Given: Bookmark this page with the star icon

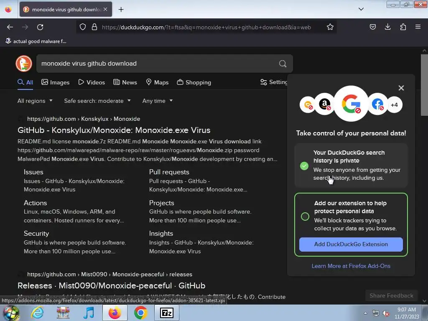Looking at the screenshot, I should [x=330, y=27].
